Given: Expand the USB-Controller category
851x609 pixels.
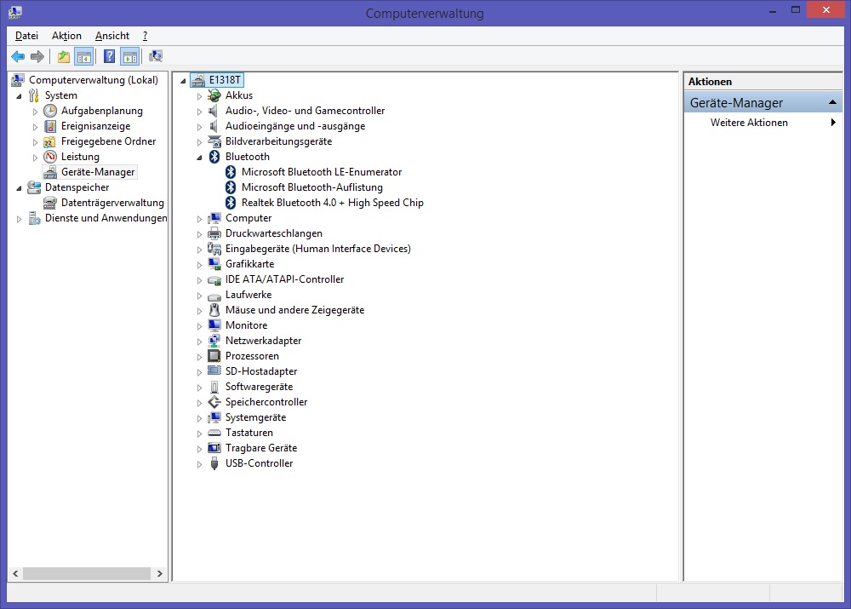Looking at the screenshot, I should tap(200, 464).
